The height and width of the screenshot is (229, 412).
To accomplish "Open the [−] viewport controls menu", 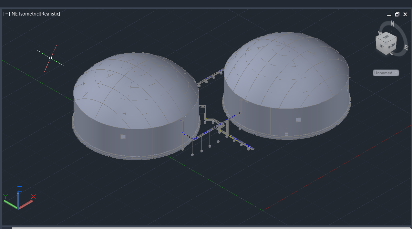I will pyautogui.click(x=6, y=14).
